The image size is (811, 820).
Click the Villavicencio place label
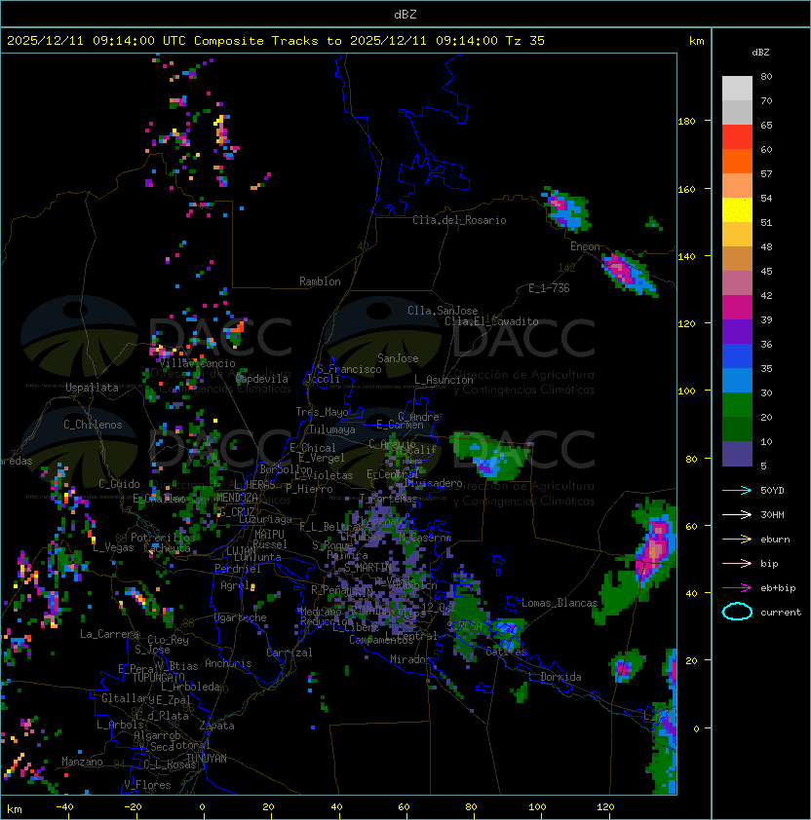click(197, 363)
